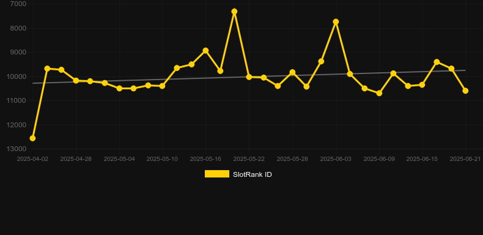Viewport: 483px width, 235px height.
Task: Select the peak data point above 2025-06-03
Action: [x=336, y=21]
